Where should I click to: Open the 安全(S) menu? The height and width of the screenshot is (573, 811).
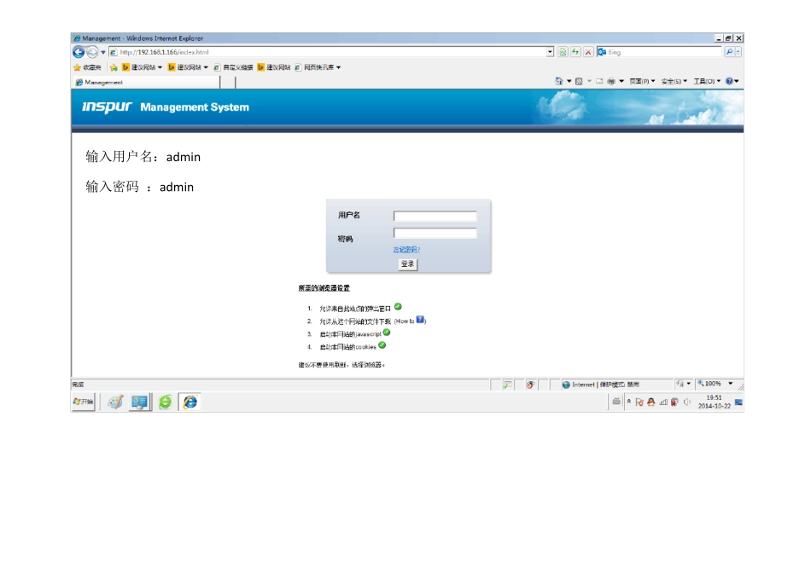[674, 81]
